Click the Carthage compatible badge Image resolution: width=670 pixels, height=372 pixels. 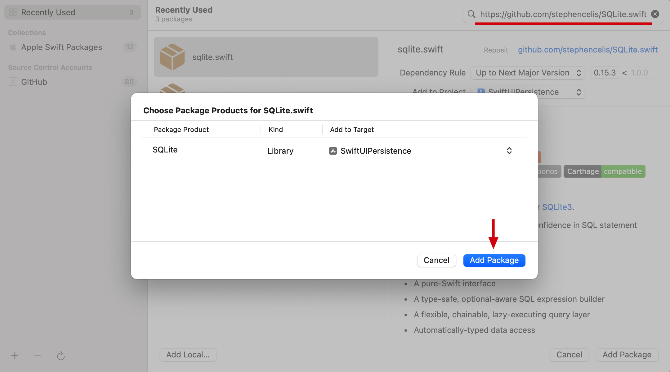[604, 171]
